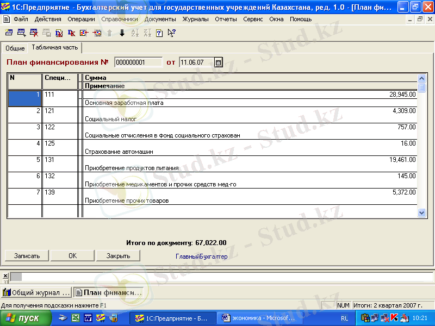Open the calendar picker next to the date
The height and width of the screenshot is (326, 435).
point(219,62)
